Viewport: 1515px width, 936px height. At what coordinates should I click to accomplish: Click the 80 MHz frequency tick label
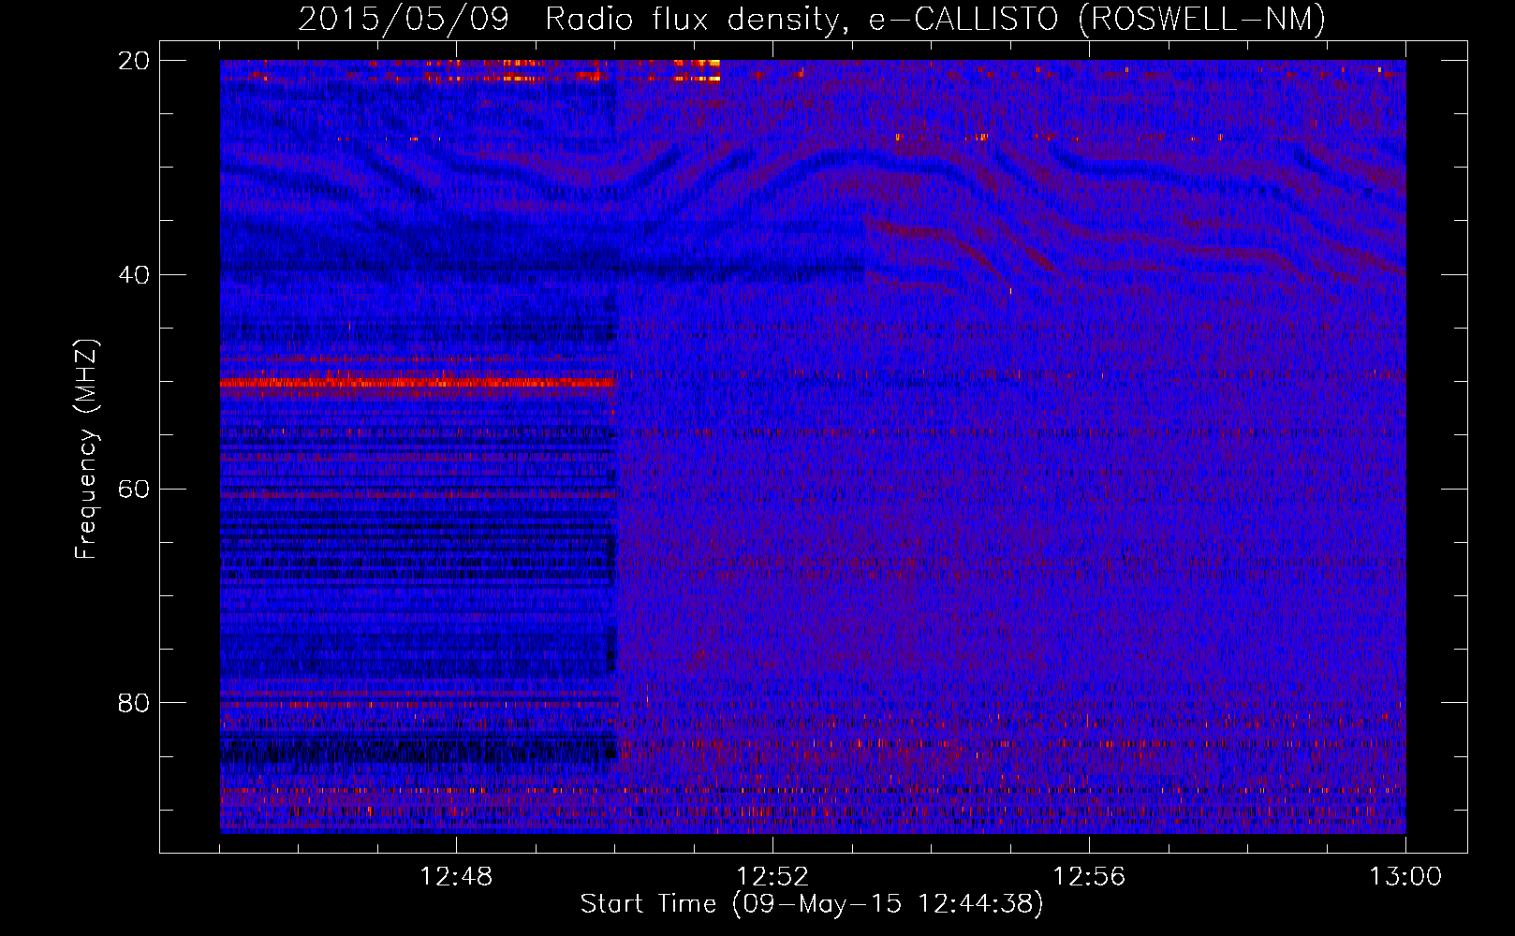pos(134,703)
